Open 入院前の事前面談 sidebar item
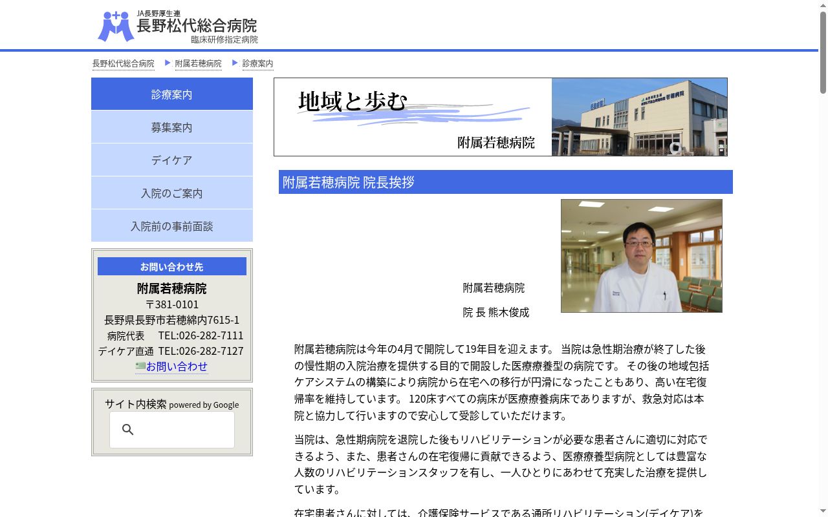This screenshot has width=828, height=517. (172, 226)
